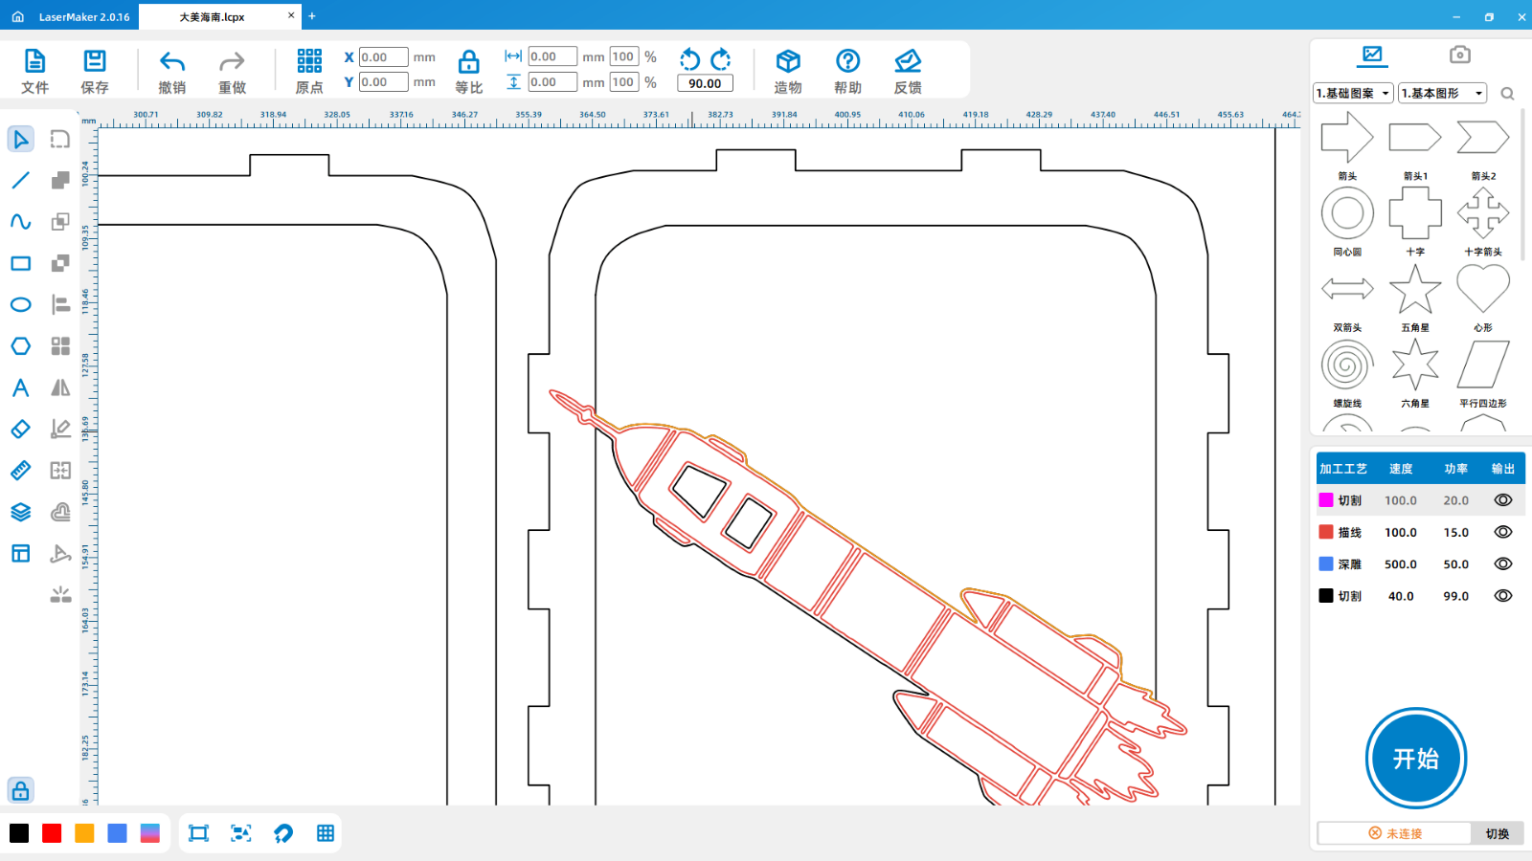The width and height of the screenshot is (1532, 861).
Task: Click the 切换 switch button
Action: pos(1497,833)
